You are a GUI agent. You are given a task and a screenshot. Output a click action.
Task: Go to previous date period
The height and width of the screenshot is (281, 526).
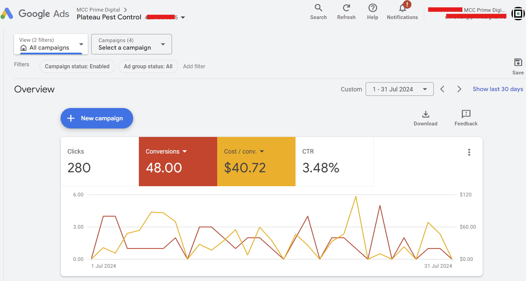(x=442, y=89)
